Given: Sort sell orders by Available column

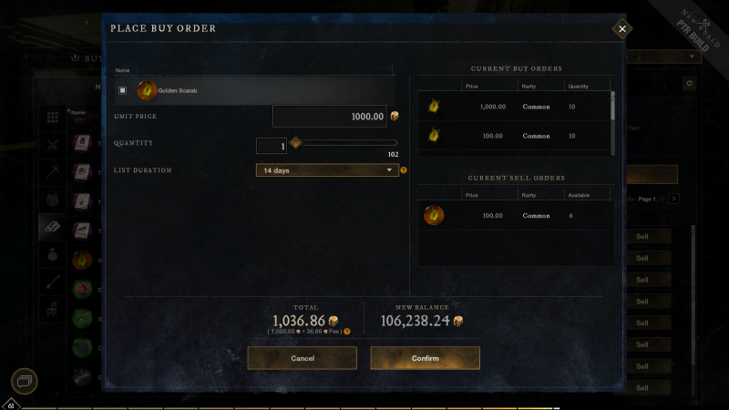Looking at the screenshot, I should coord(579,195).
